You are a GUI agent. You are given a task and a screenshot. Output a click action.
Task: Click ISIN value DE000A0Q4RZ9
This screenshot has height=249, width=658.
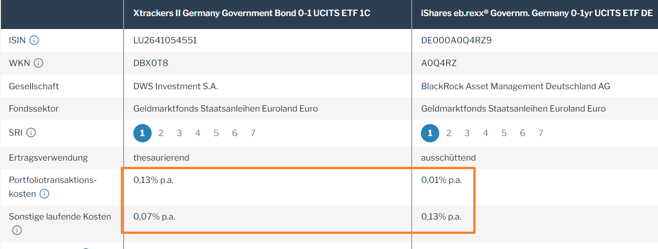click(456, 41)
